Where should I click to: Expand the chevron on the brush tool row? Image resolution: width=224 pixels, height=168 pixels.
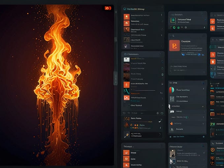tap(160, 134)
